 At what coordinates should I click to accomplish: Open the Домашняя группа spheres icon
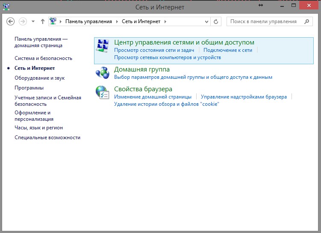tap(103, 73)
